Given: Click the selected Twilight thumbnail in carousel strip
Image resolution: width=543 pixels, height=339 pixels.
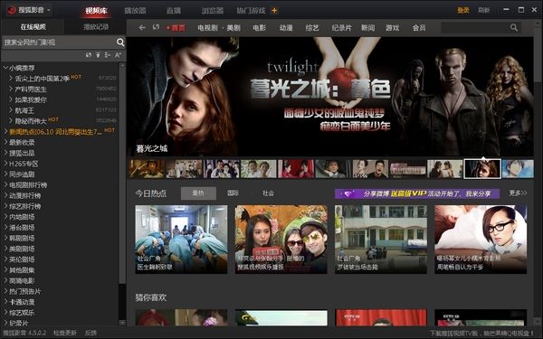Looking at the screenshot, I should coord(482,169).
